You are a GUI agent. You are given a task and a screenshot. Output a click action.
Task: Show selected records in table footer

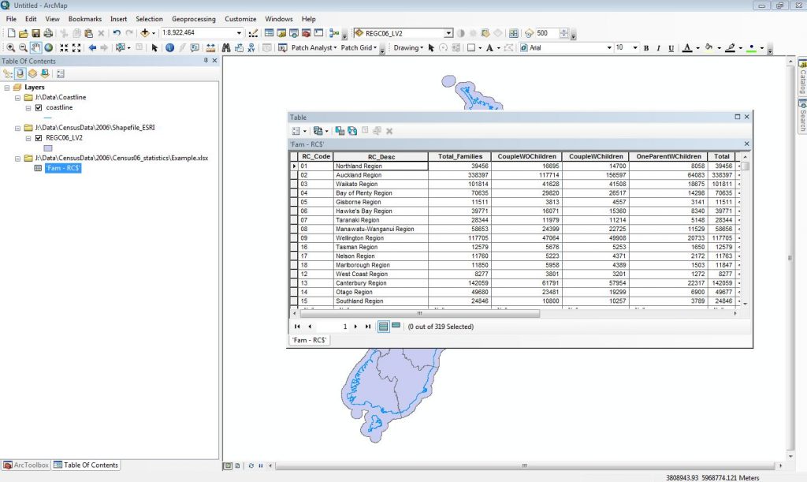[396, 326]
